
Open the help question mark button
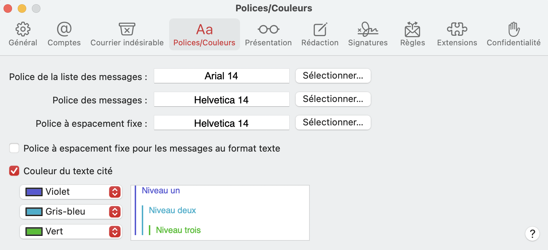(x=532, y=234)
